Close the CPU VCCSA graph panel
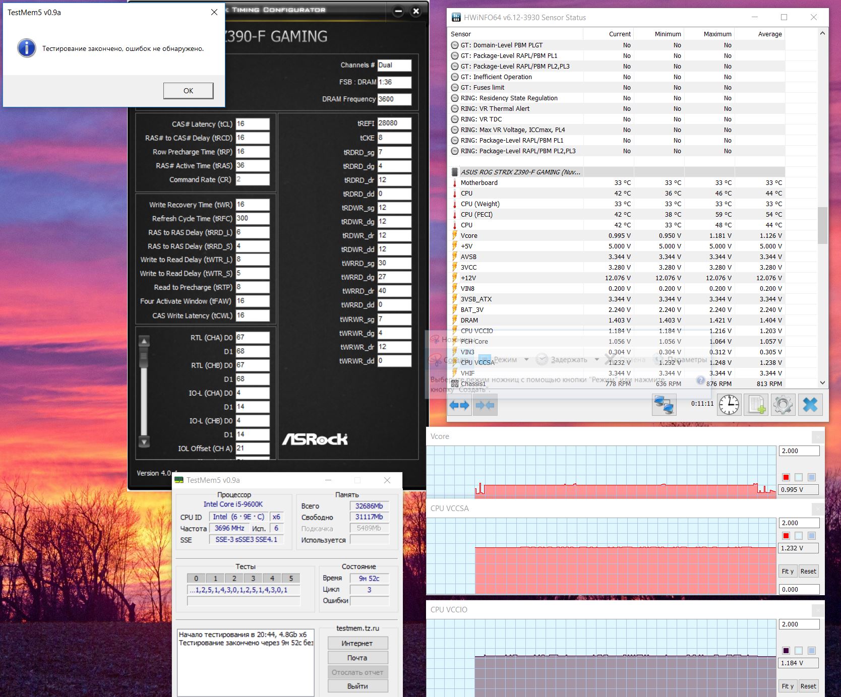841x697 pixels. point(818,509)
